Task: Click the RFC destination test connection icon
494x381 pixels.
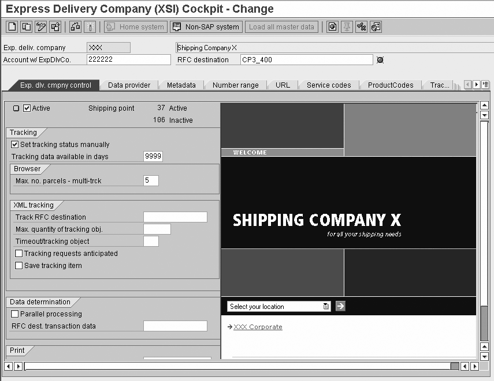Action: point(380,60)
